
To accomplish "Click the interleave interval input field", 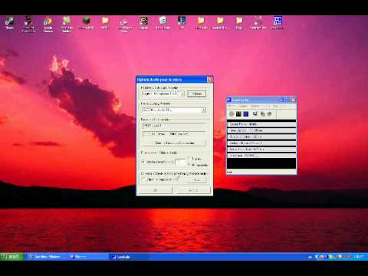I will click(181, 162).
